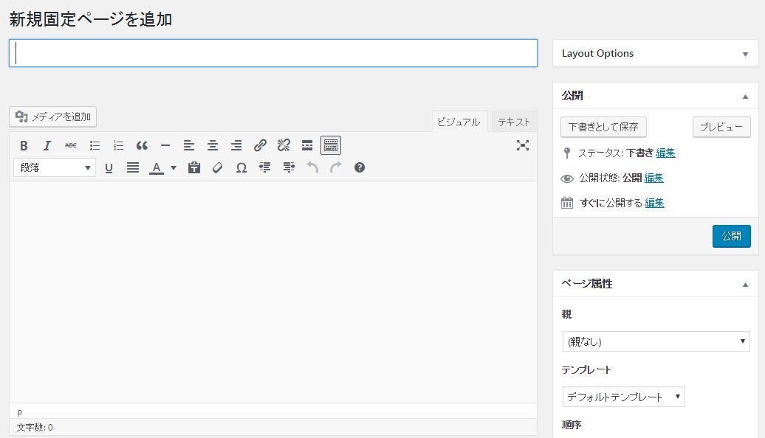Enable distraction-free writing mode

[x=524, y=145]
